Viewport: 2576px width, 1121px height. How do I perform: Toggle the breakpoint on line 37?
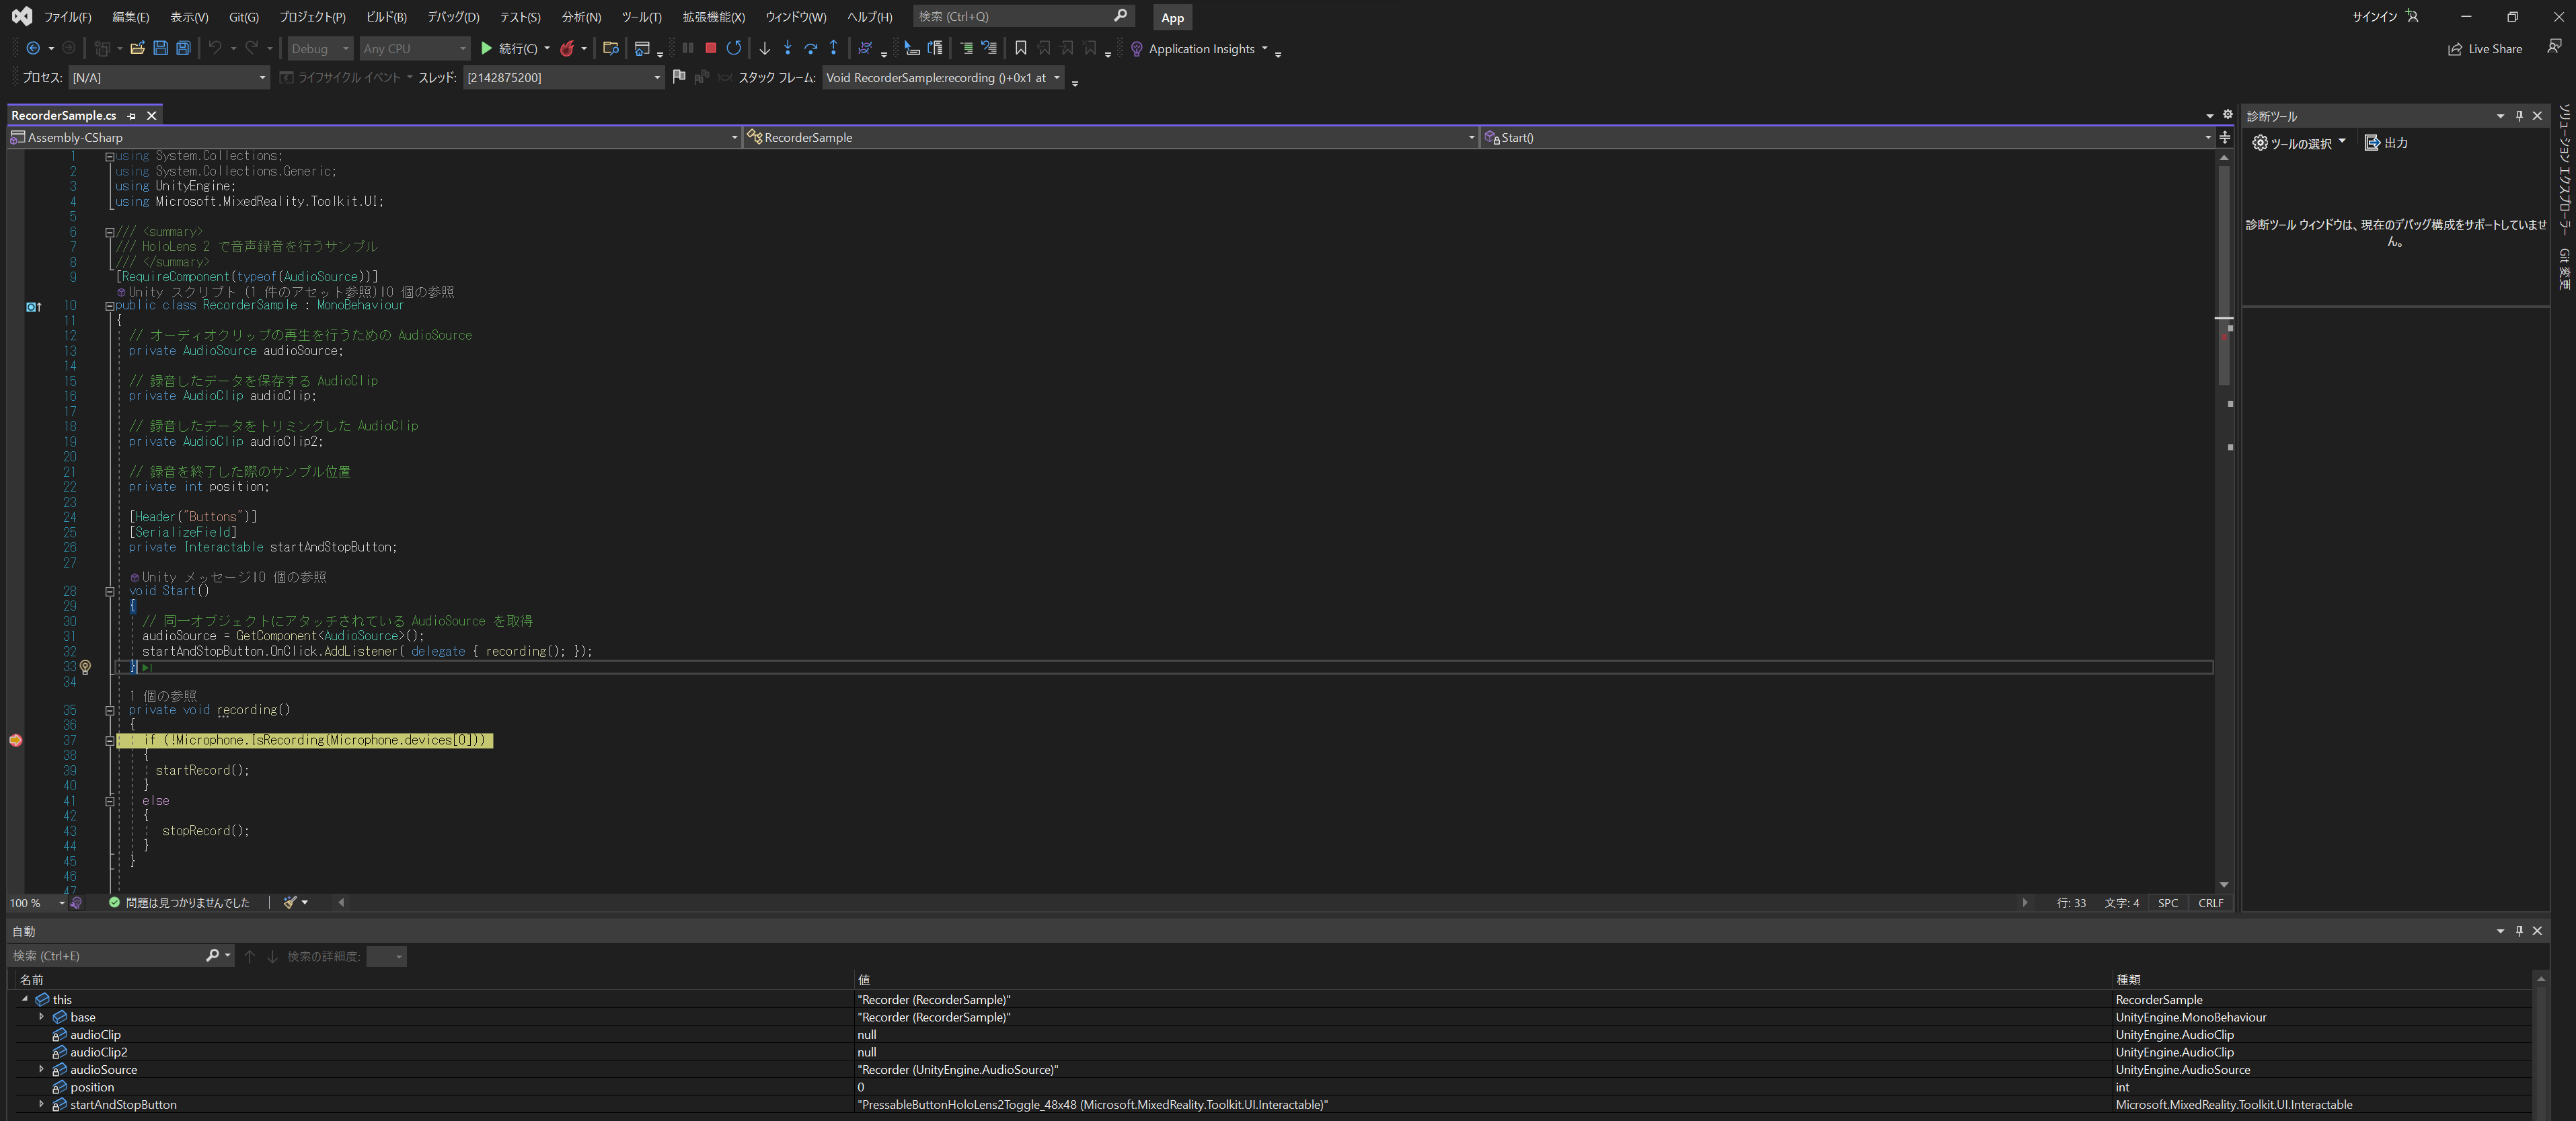pos(15,740)
